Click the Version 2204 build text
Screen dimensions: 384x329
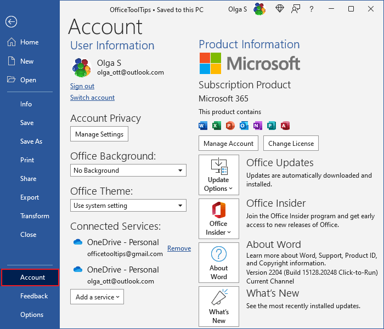[312, 272]
